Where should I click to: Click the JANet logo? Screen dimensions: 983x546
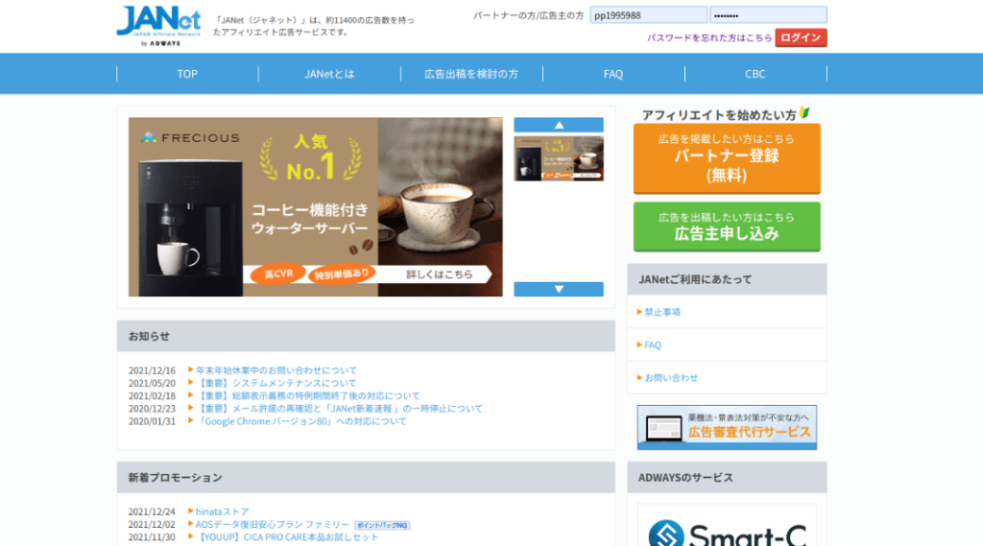point(158,26)
